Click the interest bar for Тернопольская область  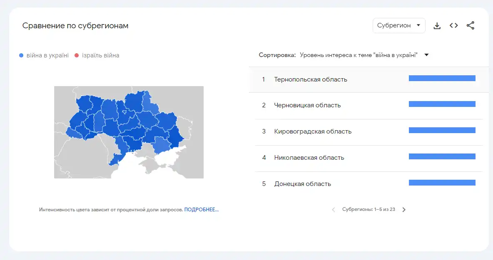442,78
